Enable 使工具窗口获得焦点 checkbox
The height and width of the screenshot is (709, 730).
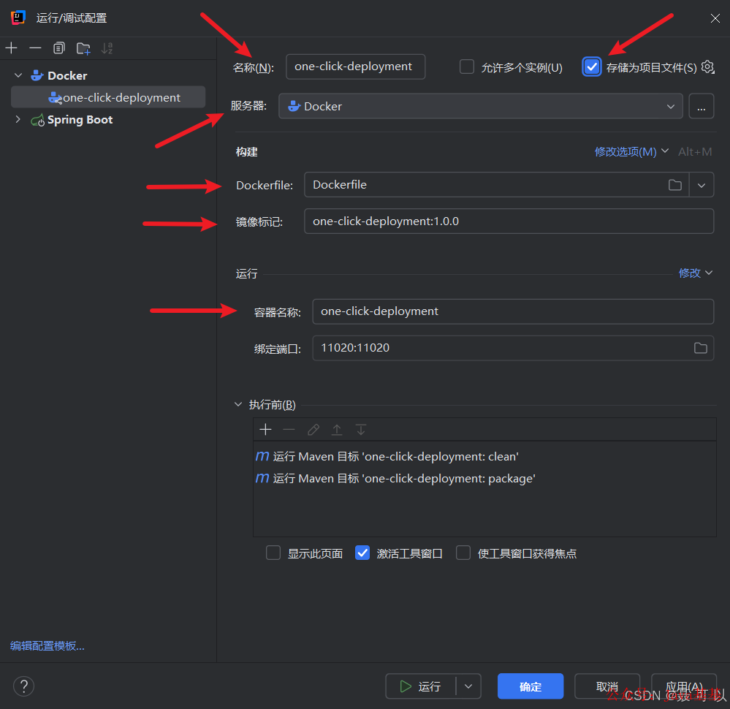tap(463, 553)
